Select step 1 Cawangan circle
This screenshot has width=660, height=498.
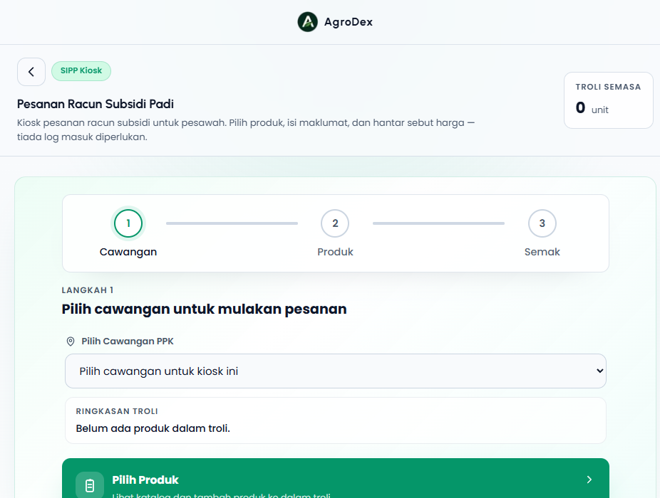coord(128,223)
